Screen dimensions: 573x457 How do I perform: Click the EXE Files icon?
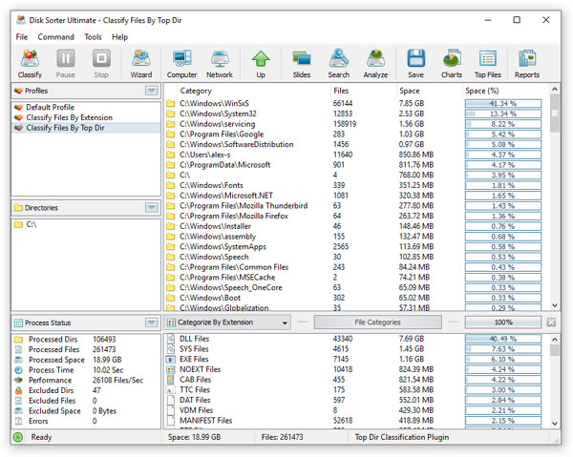(170, 359)
